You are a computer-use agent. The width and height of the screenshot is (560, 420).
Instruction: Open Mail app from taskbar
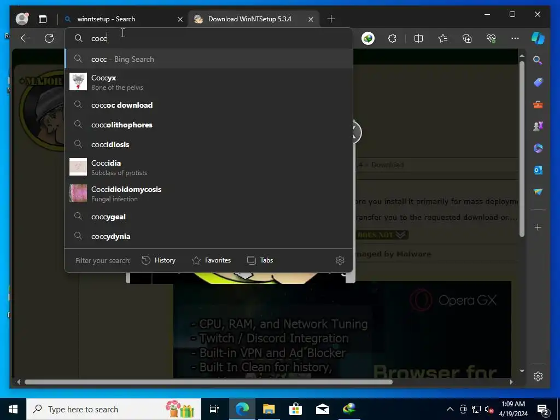click(322, 409)
